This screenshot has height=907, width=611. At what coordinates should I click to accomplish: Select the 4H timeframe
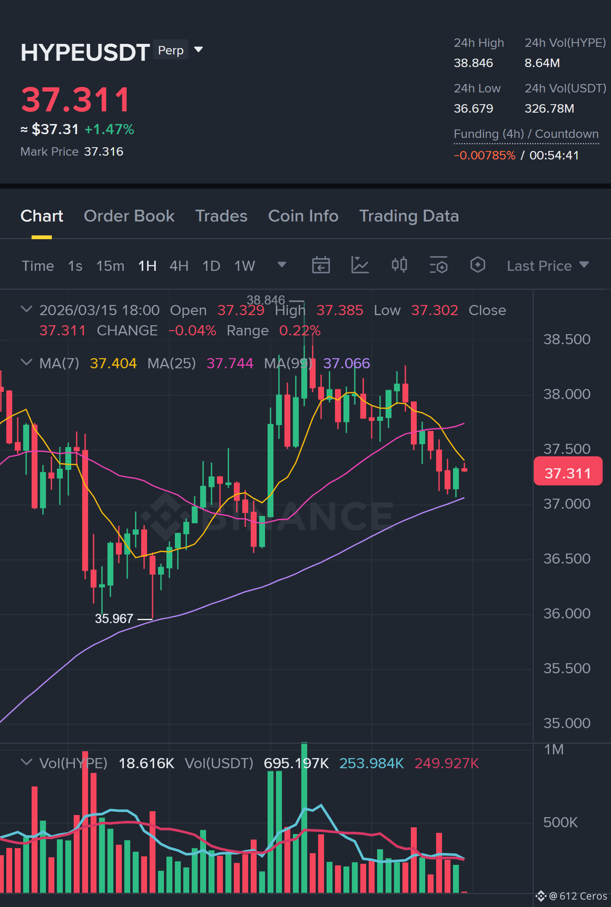(x=179, y=266)
